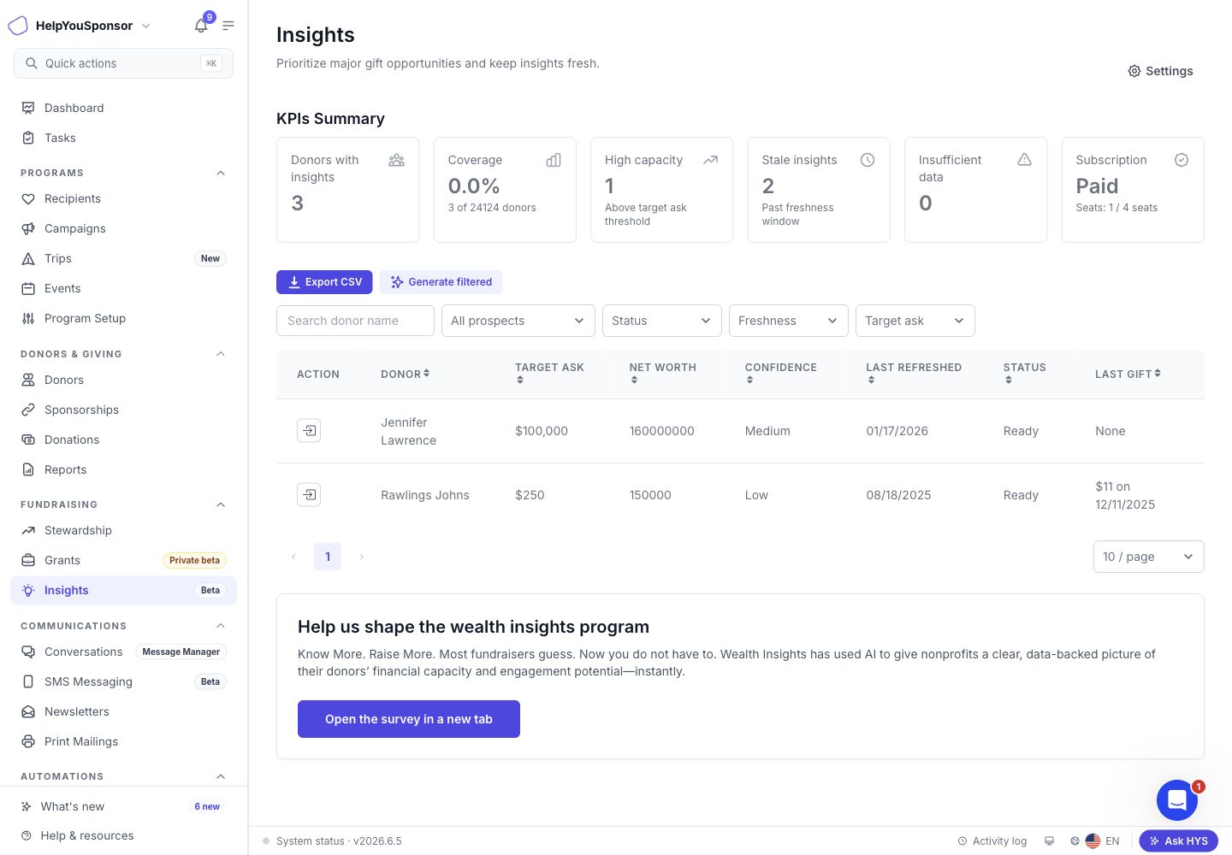Sort table by Donor column
The width and height of the screenshot is (1232, 855).
tap(406, 374)
